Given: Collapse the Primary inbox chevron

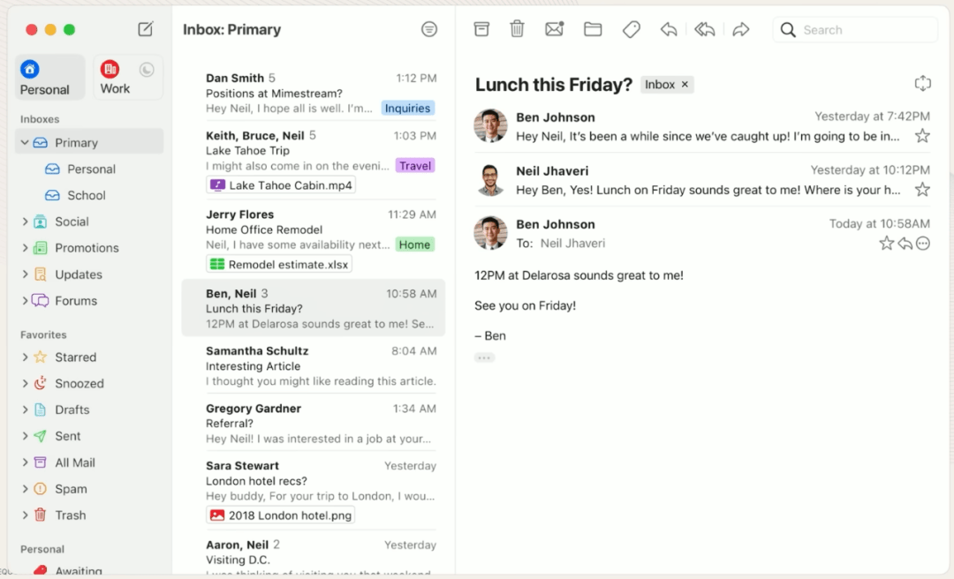Looking at the screenshot, I should pos(25,142).
